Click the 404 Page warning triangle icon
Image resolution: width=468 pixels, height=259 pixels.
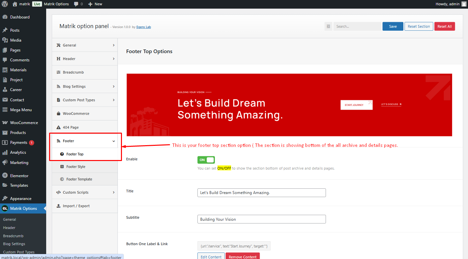point(59,127)
